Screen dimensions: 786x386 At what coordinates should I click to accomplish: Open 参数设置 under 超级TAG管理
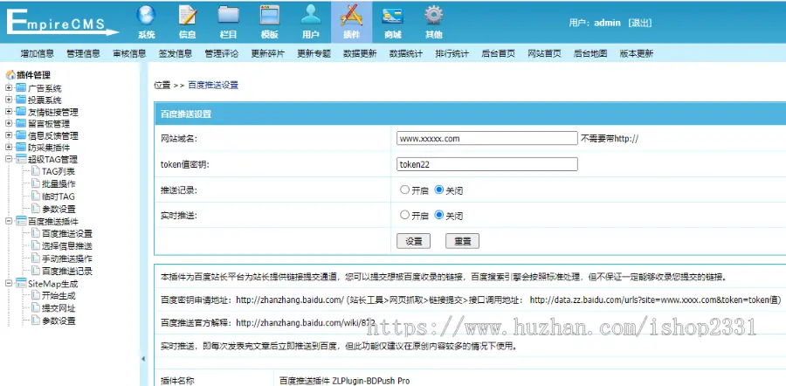tap(59, 209)
